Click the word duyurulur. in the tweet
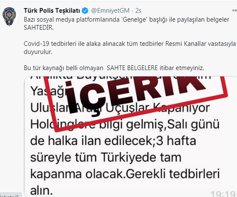 click(x=38, y=52)
